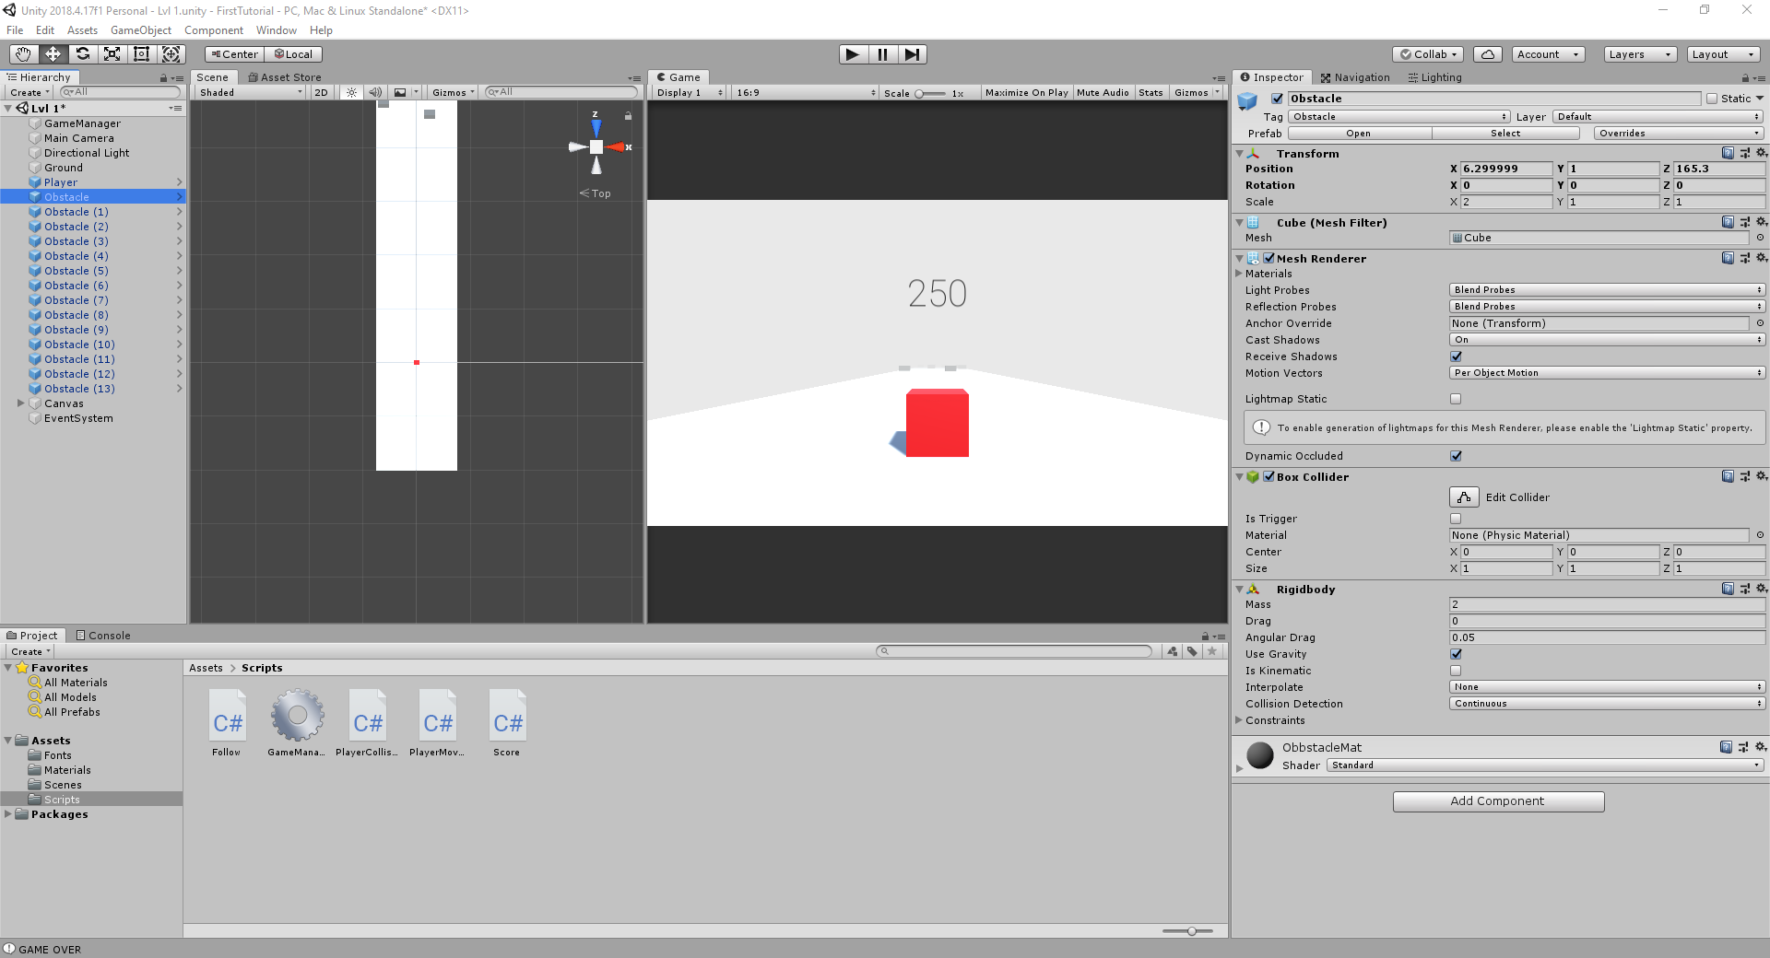Enable Is Kinematic checkbox
Screen dimensions: 1770x958
pos(1456,671)
